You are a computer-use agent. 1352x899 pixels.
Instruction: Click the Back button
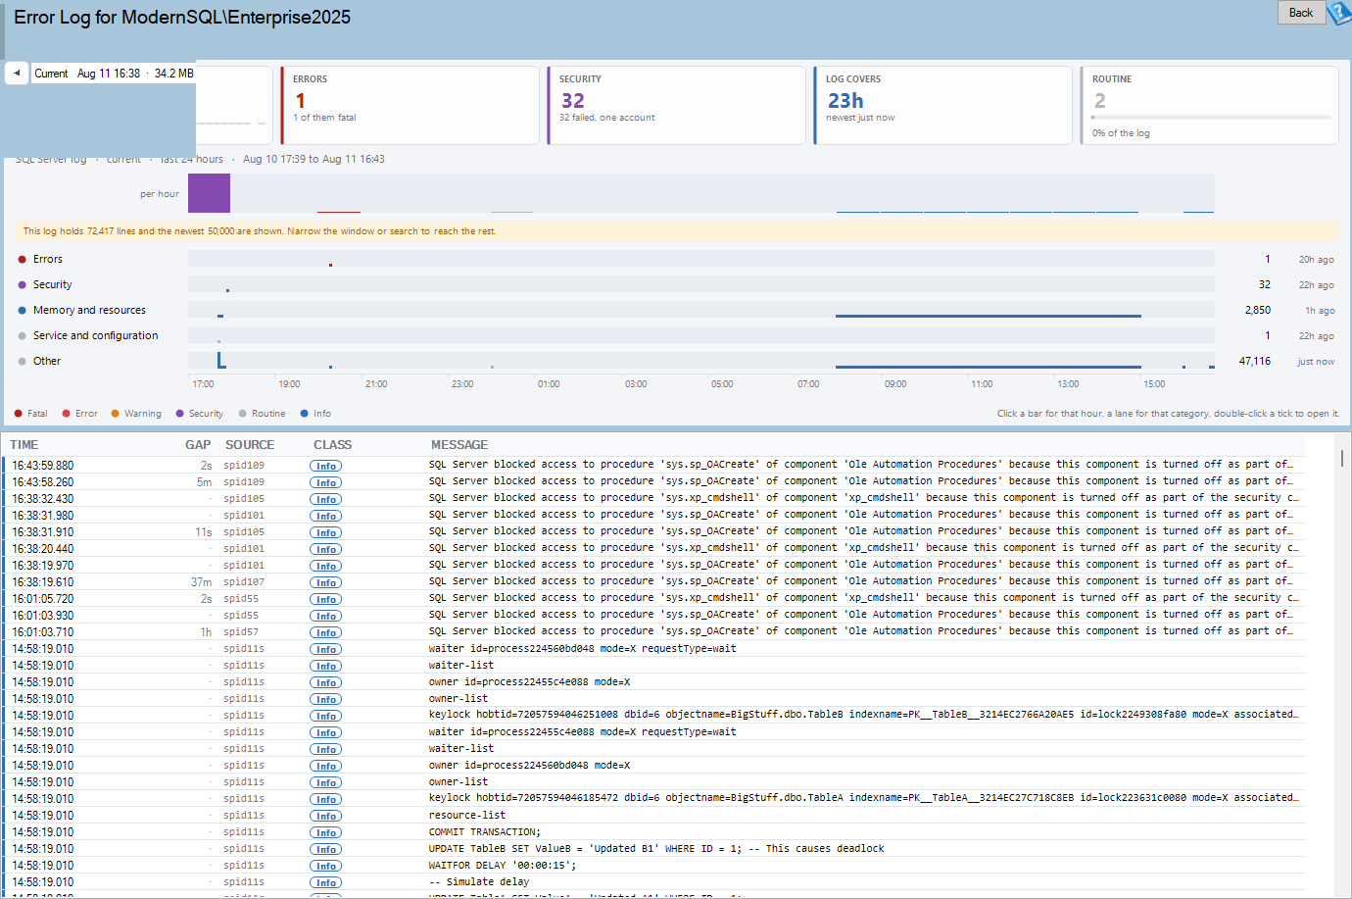1301,13
